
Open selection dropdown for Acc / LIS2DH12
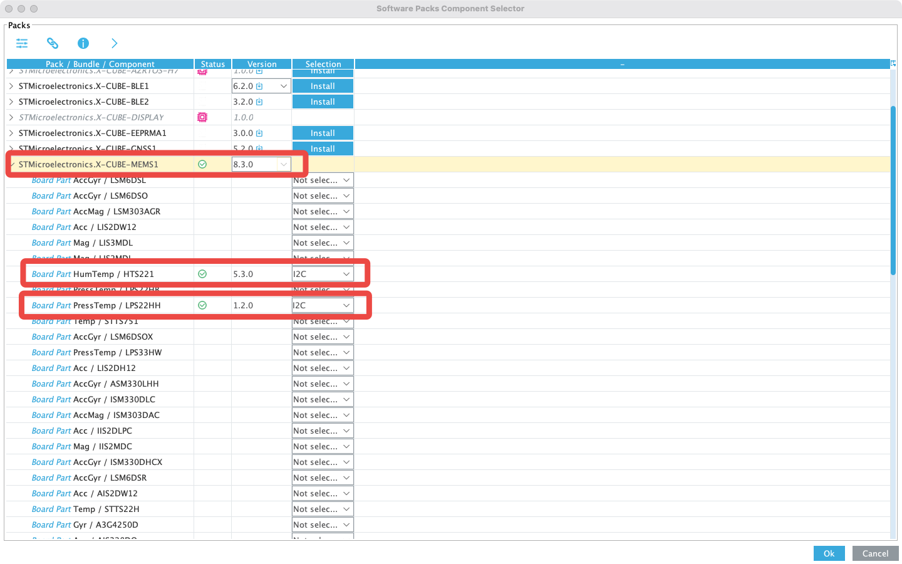pos(323,368)
